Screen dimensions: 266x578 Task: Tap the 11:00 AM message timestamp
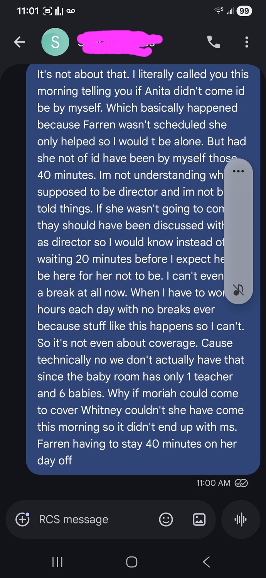213,483
